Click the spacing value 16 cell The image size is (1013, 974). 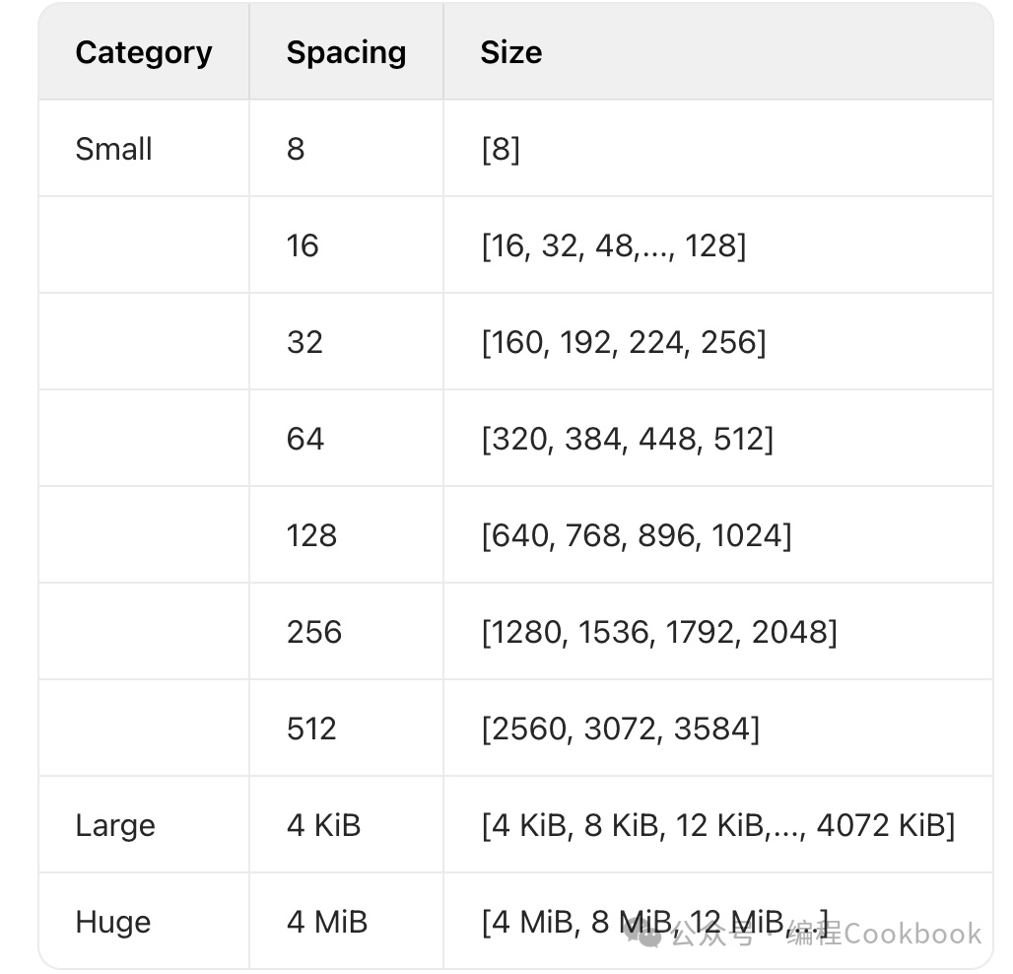click(x=303, y=245)
